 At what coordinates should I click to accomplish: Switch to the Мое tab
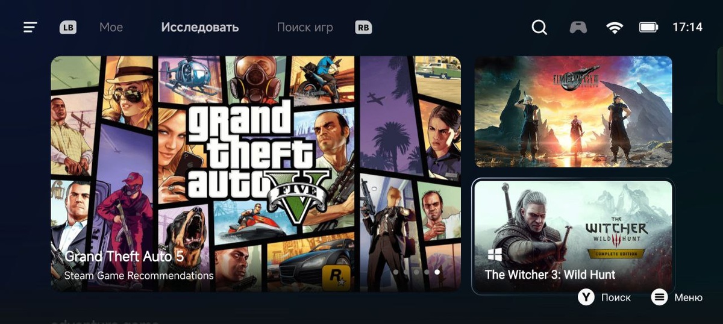(x=111, y=27)
